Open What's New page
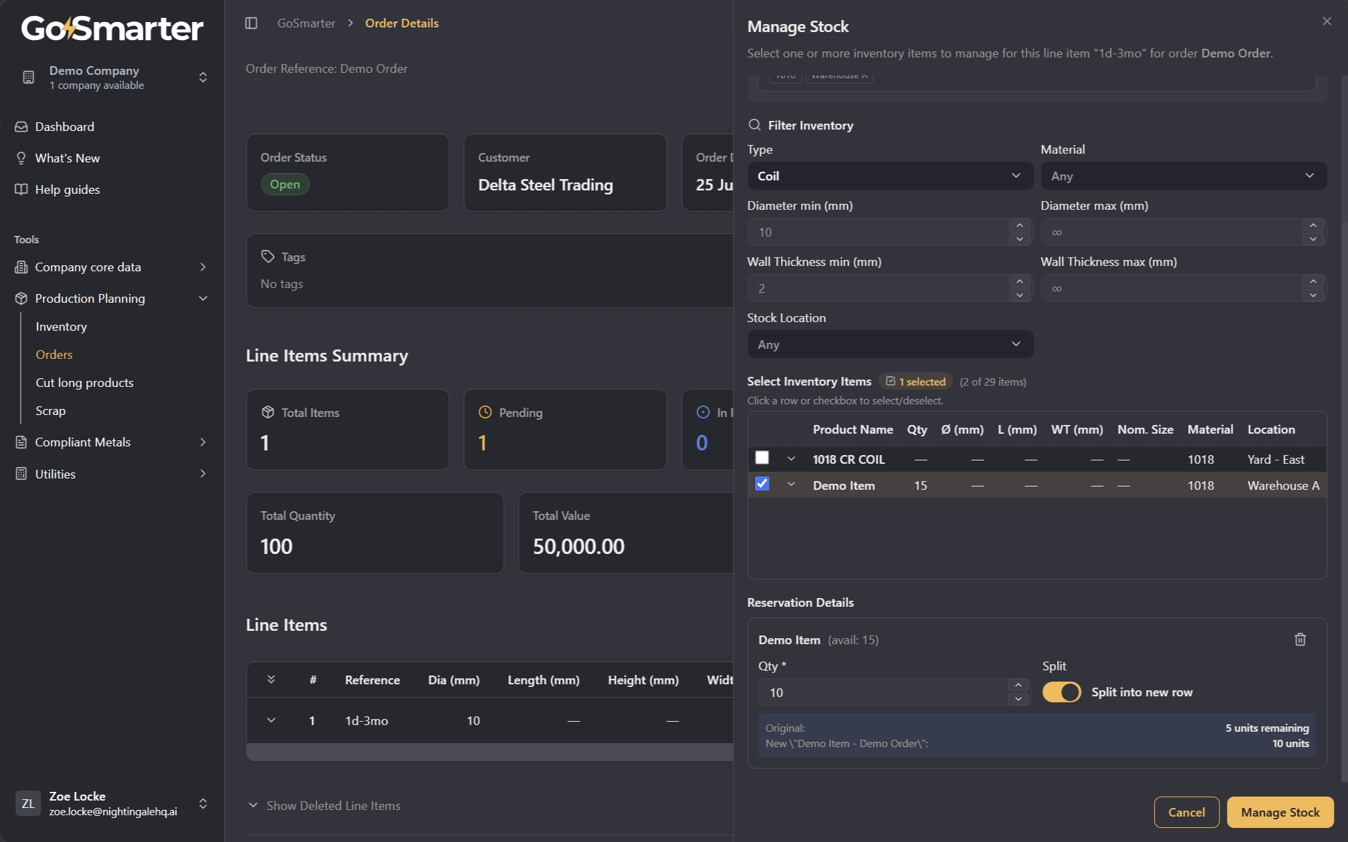 68,158
